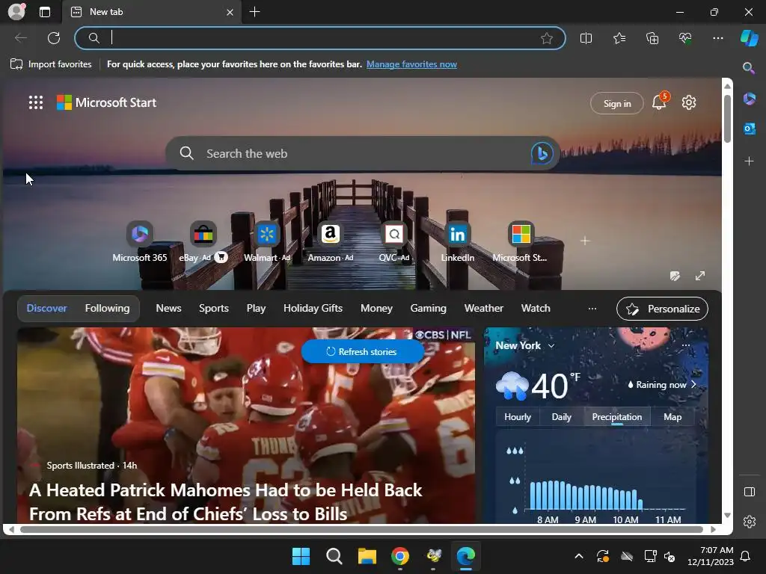
Task: Select the weather Map tab
Action: pos(672,417)
